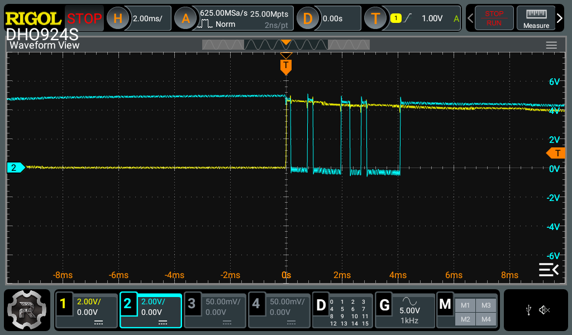This screenshot has height=335, width=572.
Task: Click the orange H horizontal timebase icon
Action: pyautogui.click(x=118, y=18)
